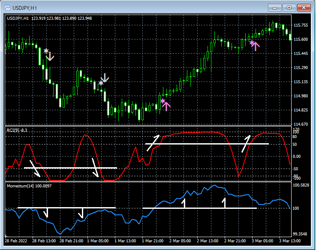The height and width of the screenshot is (250, 316).
Task: Select the leftmost gray down-arrow sell signal
Action: pyautogui.click(x=50, y=57)
